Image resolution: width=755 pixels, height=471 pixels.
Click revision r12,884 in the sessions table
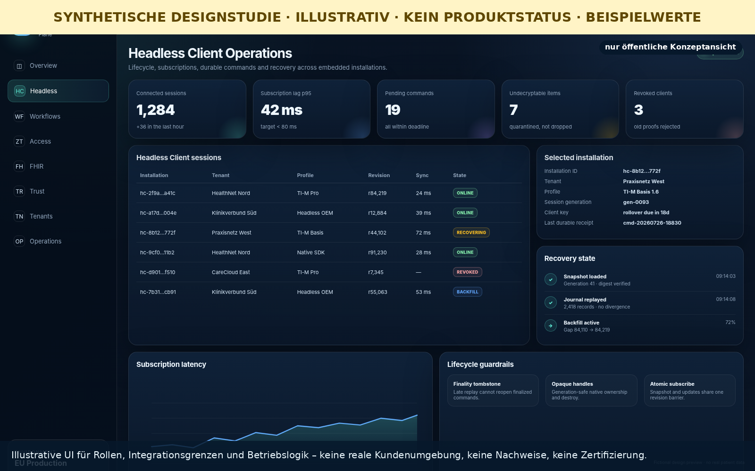click(377, 213)
